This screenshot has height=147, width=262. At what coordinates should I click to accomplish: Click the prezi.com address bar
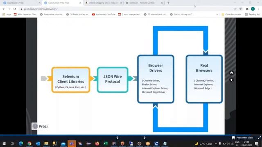(125, 9)
